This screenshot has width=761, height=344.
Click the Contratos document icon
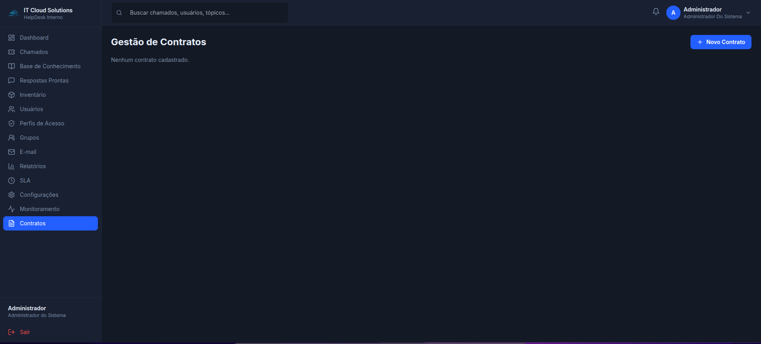(11, 223)
